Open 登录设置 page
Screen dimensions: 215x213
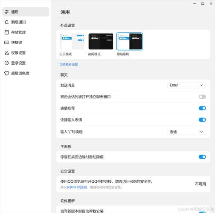click(26, 63)
